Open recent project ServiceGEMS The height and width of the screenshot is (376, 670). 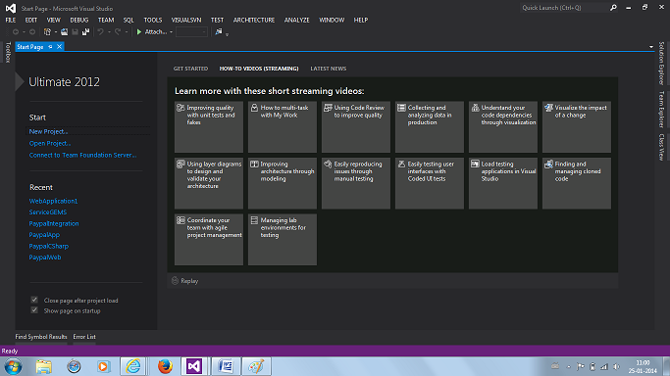(x=48, y=211)
